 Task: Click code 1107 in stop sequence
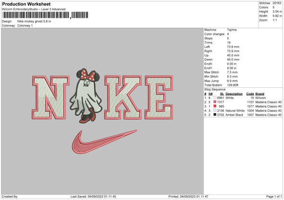[250, 102]
